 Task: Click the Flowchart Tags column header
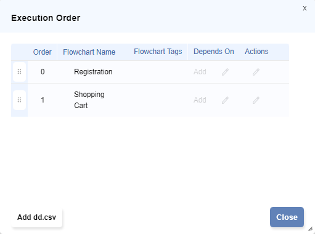coord(158,52)
